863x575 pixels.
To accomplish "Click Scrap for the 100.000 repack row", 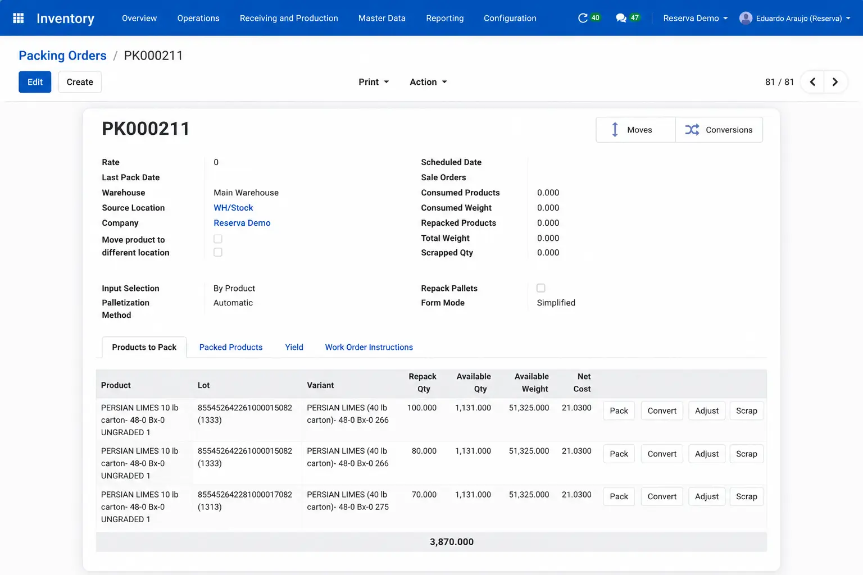I will pos(747,410).
